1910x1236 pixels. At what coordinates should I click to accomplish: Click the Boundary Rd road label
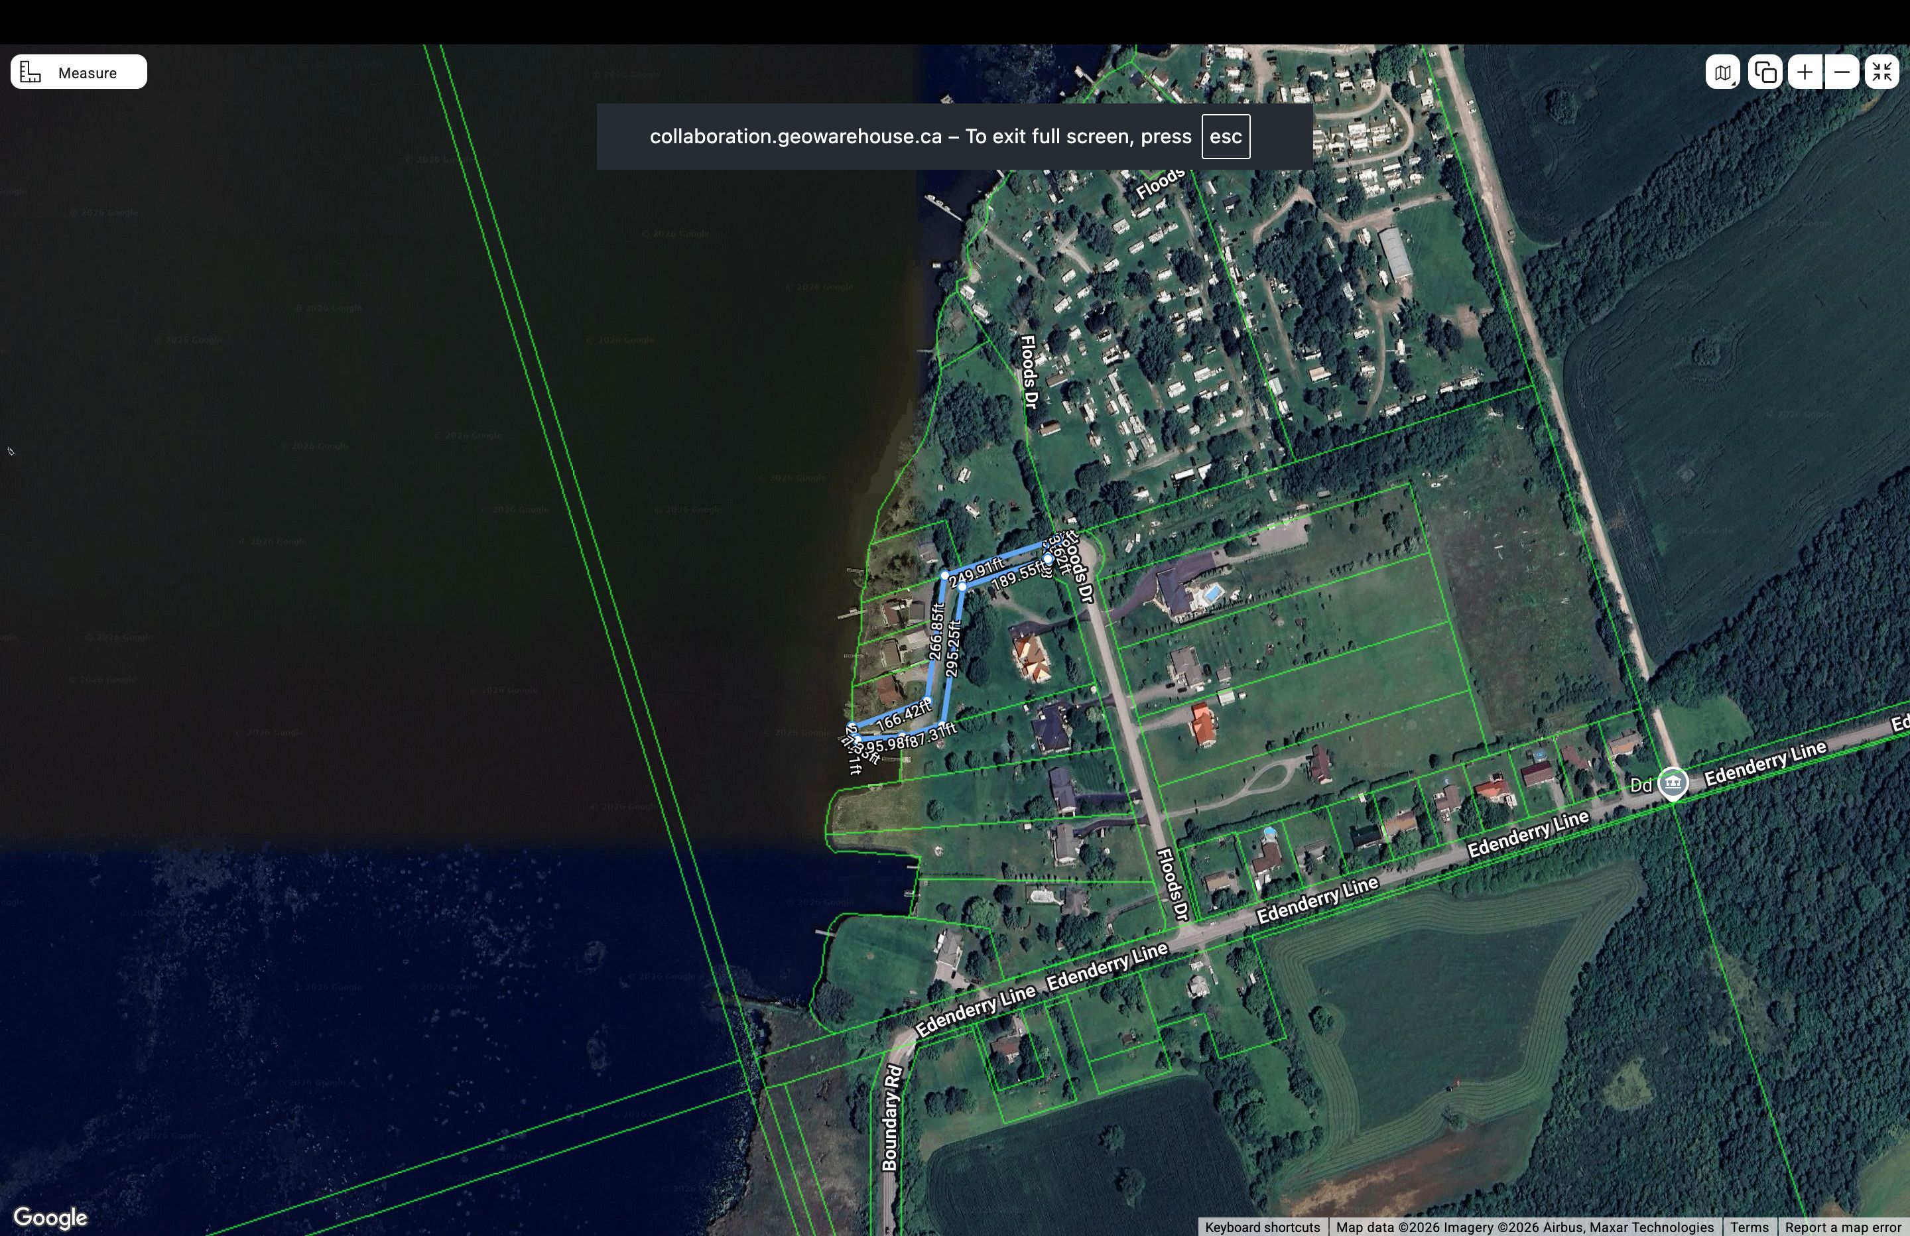(x=891, y=1118)
